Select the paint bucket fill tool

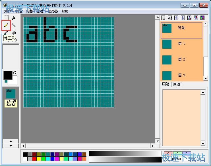[14, 33]
